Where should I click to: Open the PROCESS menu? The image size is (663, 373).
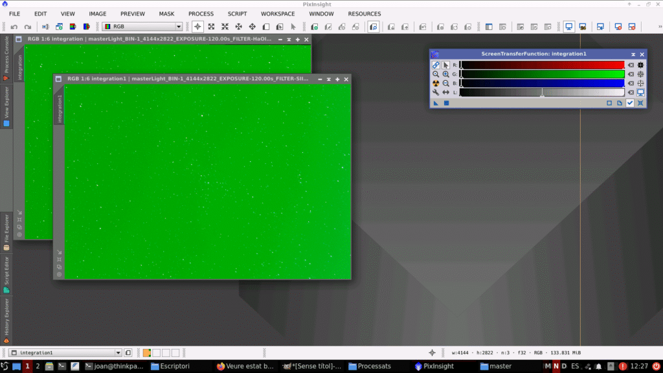click(201, 14)
